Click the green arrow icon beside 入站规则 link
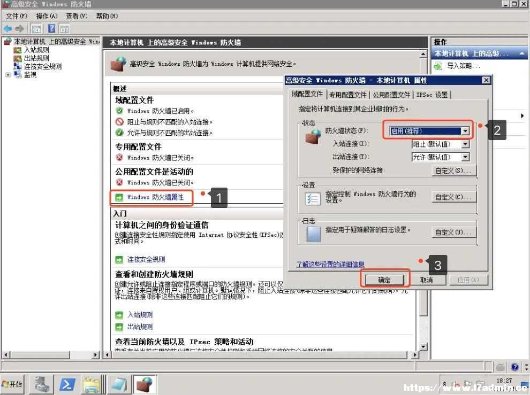The image size is (530, 395). (119, 315)
